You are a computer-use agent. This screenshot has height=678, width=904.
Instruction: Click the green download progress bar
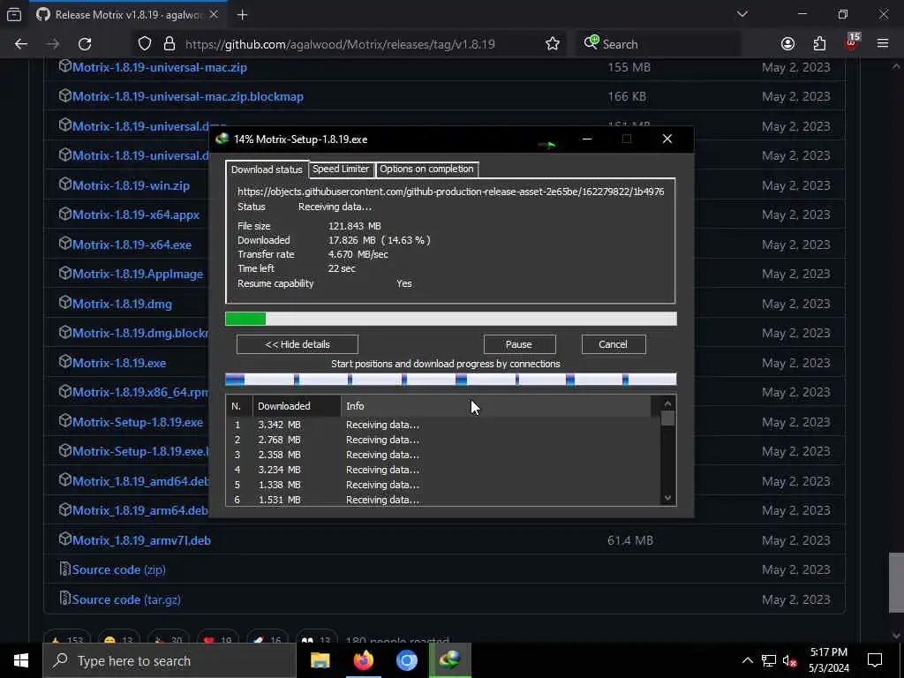[451, 319]
